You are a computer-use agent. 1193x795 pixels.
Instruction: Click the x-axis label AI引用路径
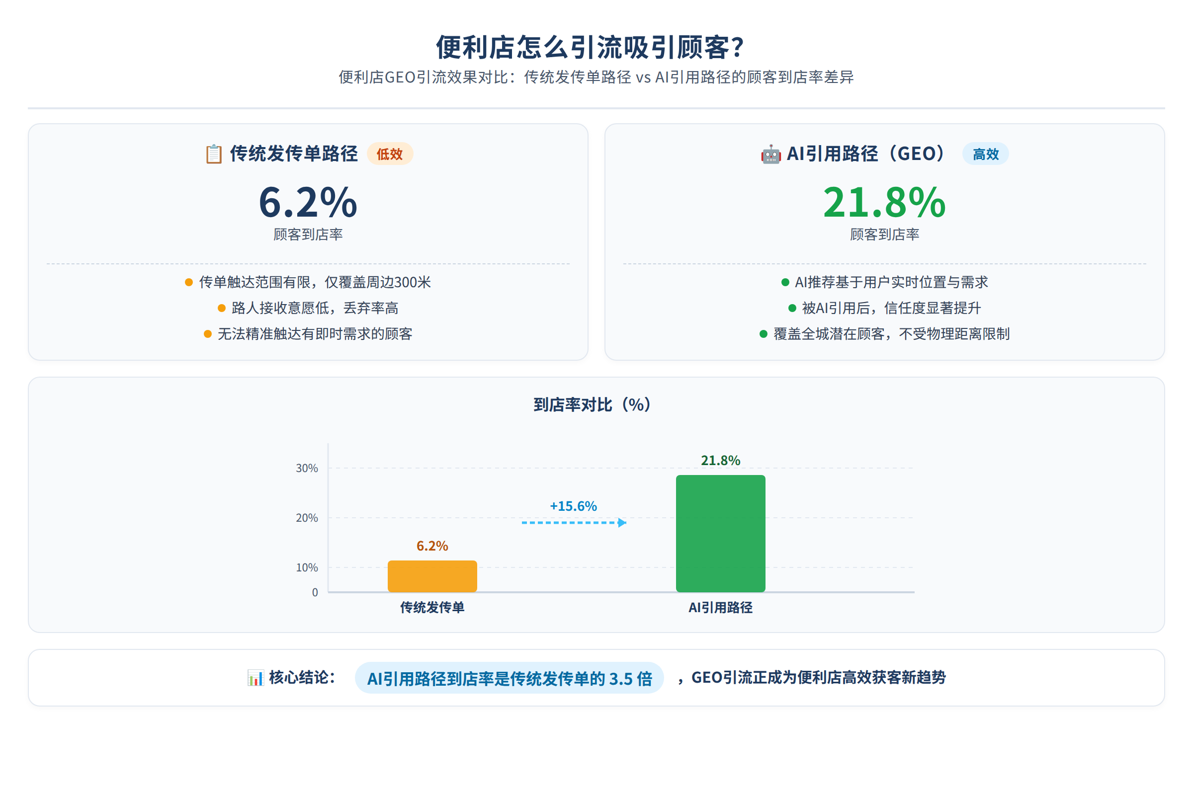[x=720, y=607]
